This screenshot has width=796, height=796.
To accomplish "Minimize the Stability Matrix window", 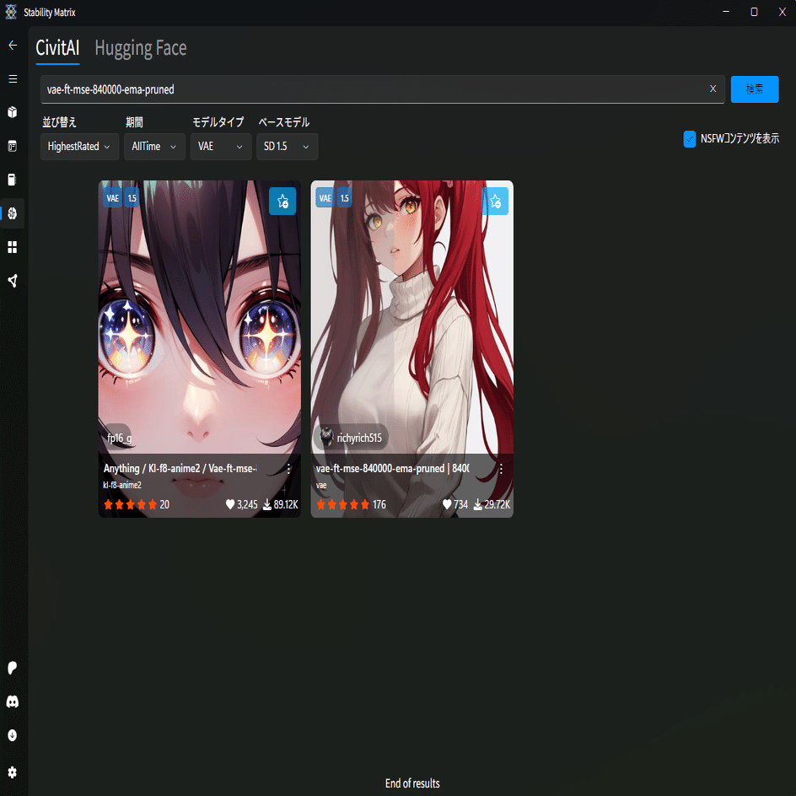I will tap(726, 12).
